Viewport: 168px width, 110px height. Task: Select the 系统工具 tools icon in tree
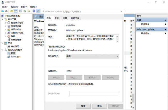(6, 19)
